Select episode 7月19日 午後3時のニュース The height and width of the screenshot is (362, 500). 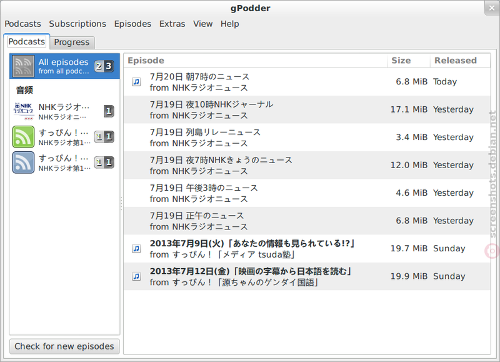click(307, 193)
